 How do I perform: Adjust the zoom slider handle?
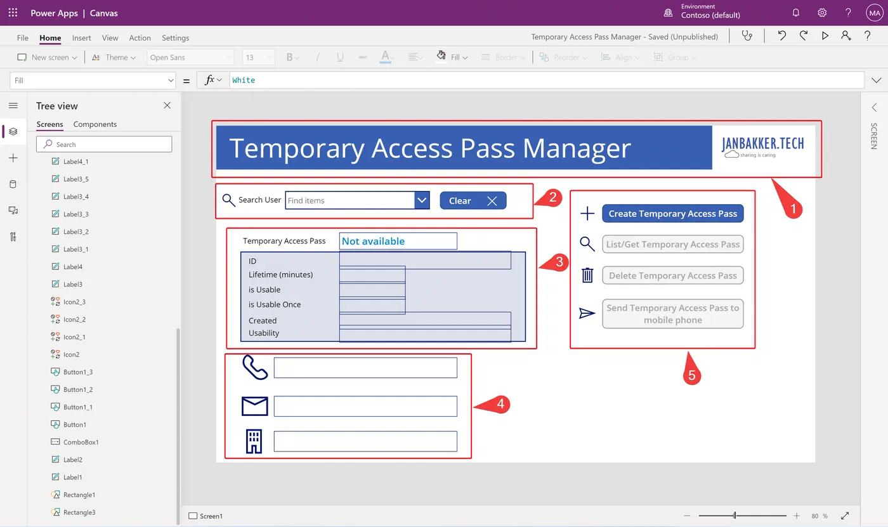(735, 516)
